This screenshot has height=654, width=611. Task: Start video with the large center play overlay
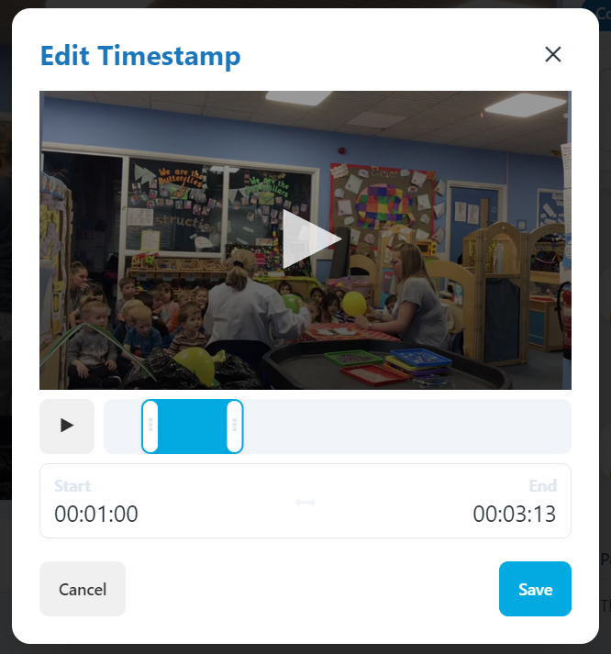point(312,239)
